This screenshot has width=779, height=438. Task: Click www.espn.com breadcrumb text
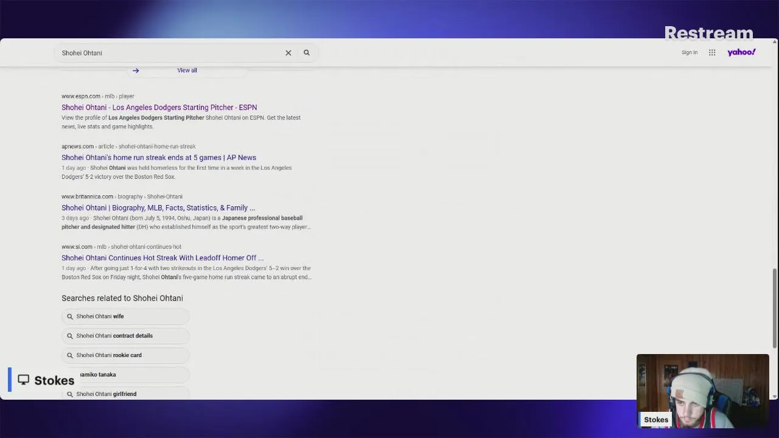(x=81, y=96)
